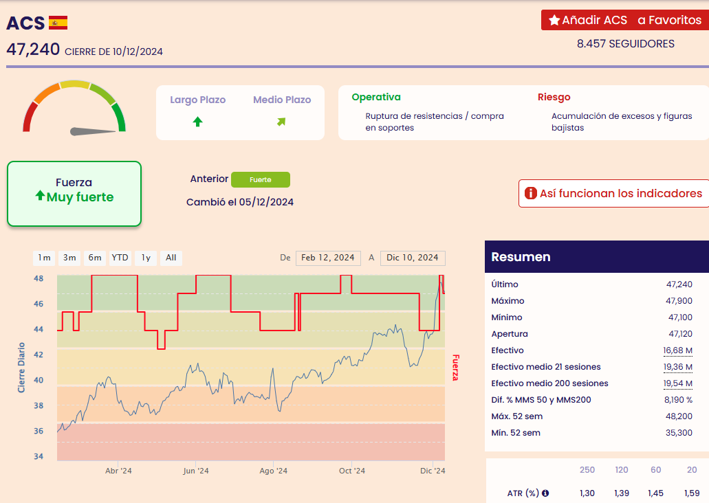Screen dimensions: 709x503
Task: Click the green Fuerte previous-state badge
Action: tap(261, 179)
